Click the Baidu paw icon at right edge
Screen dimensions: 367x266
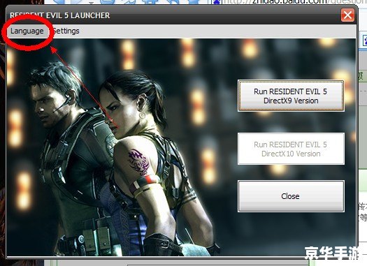point(365,41)
